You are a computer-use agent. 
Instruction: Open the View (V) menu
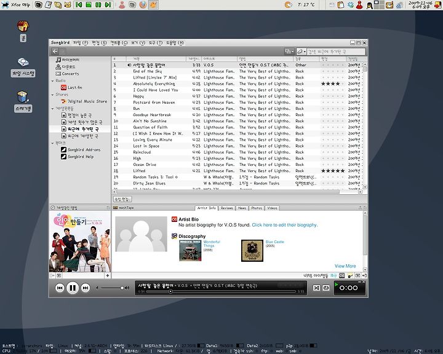pyautogui.click(x=138, y=42)
